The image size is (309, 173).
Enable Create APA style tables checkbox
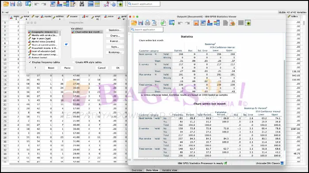click(x=73, y=62)
